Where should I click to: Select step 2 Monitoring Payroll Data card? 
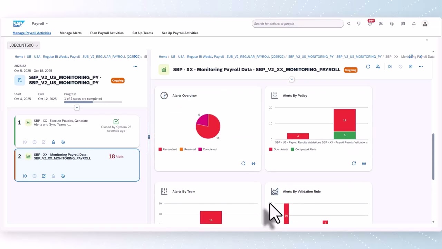pyautogui.click(x=77, y=165)
